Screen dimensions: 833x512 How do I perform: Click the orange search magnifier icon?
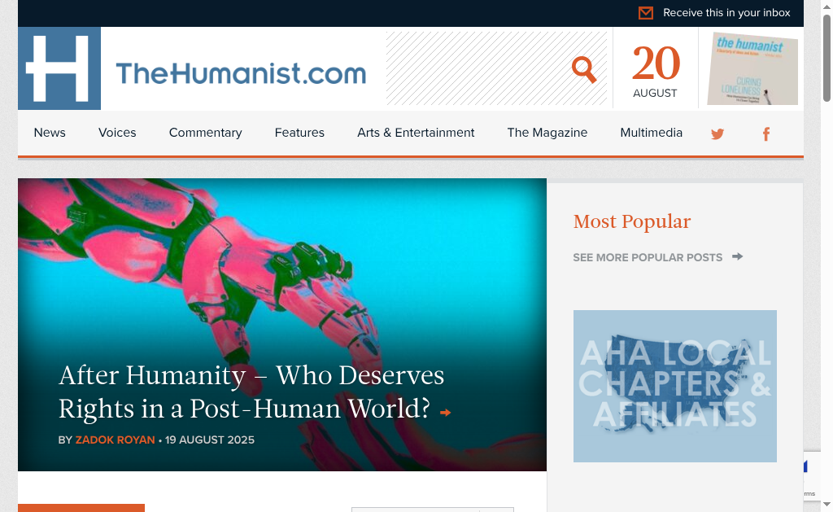[584, 69]
